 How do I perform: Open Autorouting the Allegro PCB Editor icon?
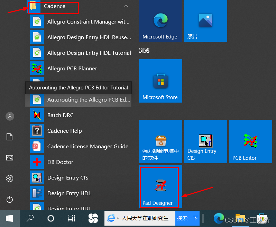click(37, 100)
